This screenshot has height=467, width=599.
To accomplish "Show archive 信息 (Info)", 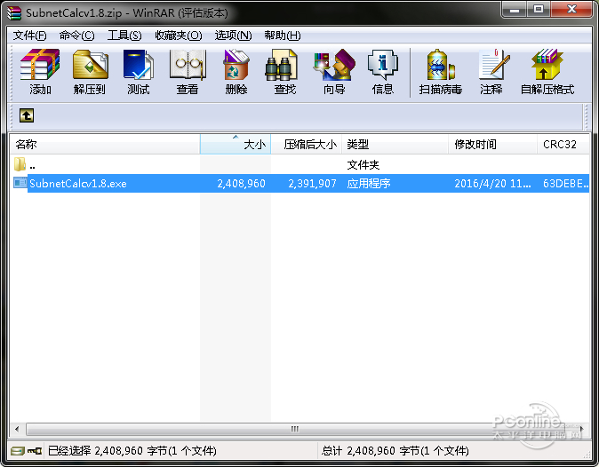I will coord(383,72).
